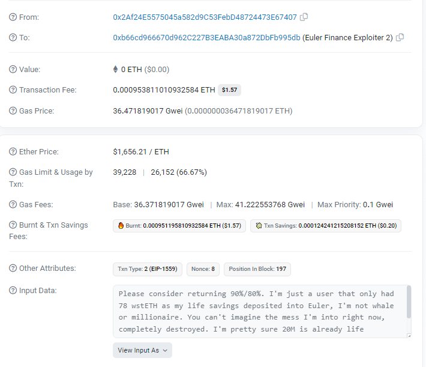The image size is (426, 367).
Task: Click the Gas Fees help icon
Action: tap(13, 204)
